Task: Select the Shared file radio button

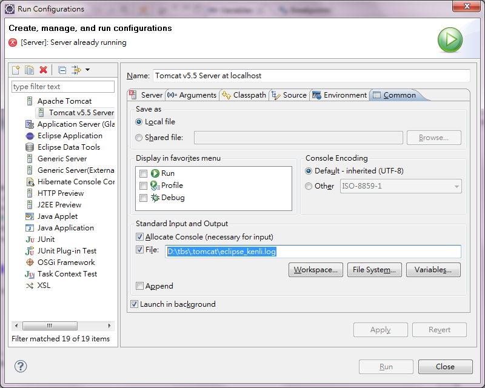Action: point(138,137)
